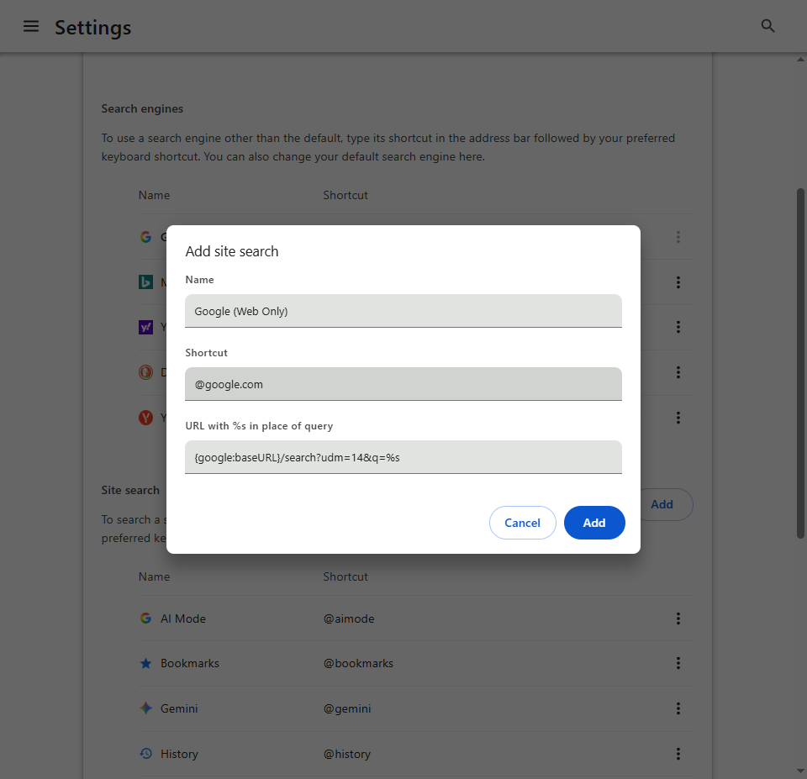
Task: Cancel the Add site search dialog
Action: tap(522, 522)
